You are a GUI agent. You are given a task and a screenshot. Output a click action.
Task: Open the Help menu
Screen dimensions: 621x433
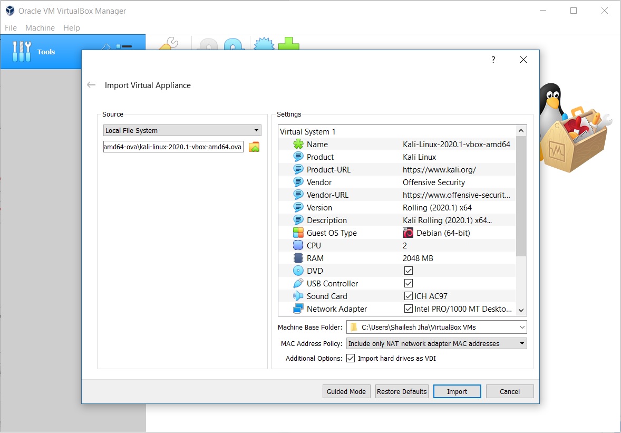point(72,28)
